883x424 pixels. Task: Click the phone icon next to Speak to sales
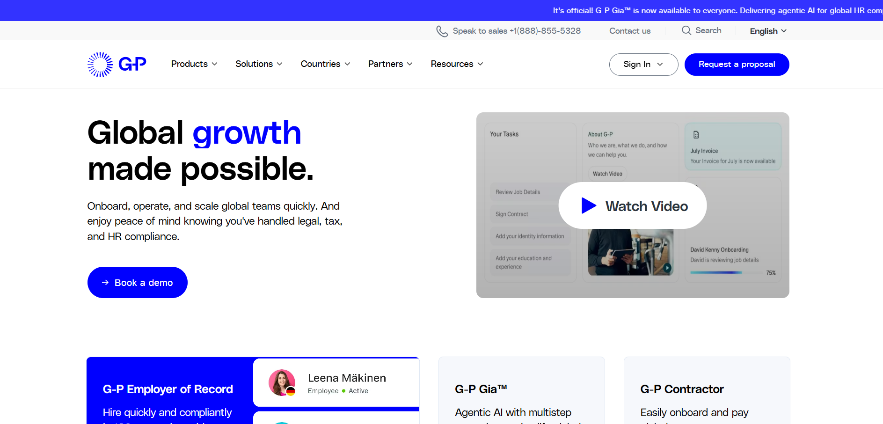tap(442, 31)
